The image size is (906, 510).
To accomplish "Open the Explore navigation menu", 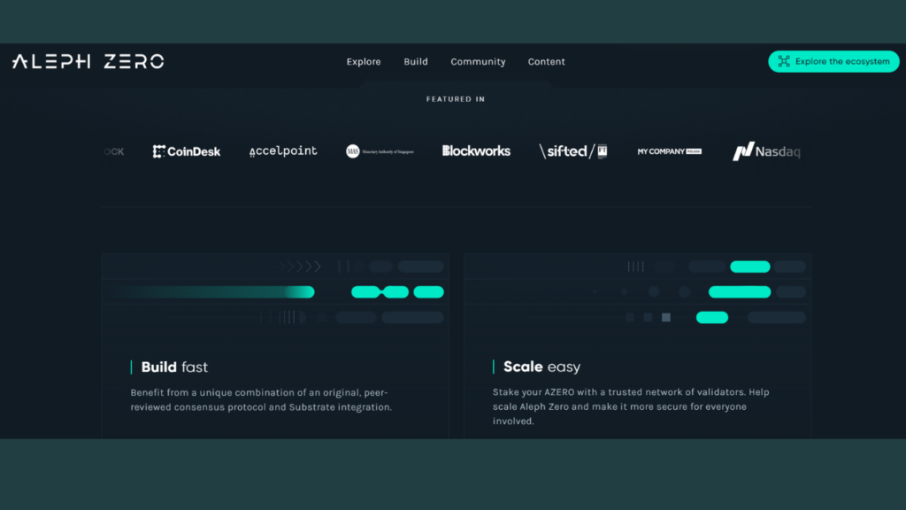I will pyautogui.click(x=364, y=62).
